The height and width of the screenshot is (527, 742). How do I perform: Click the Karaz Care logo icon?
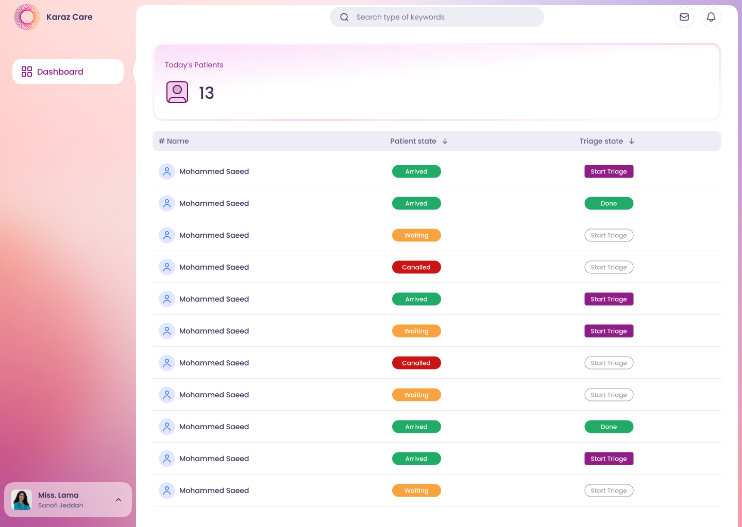[x=27, y=17]
